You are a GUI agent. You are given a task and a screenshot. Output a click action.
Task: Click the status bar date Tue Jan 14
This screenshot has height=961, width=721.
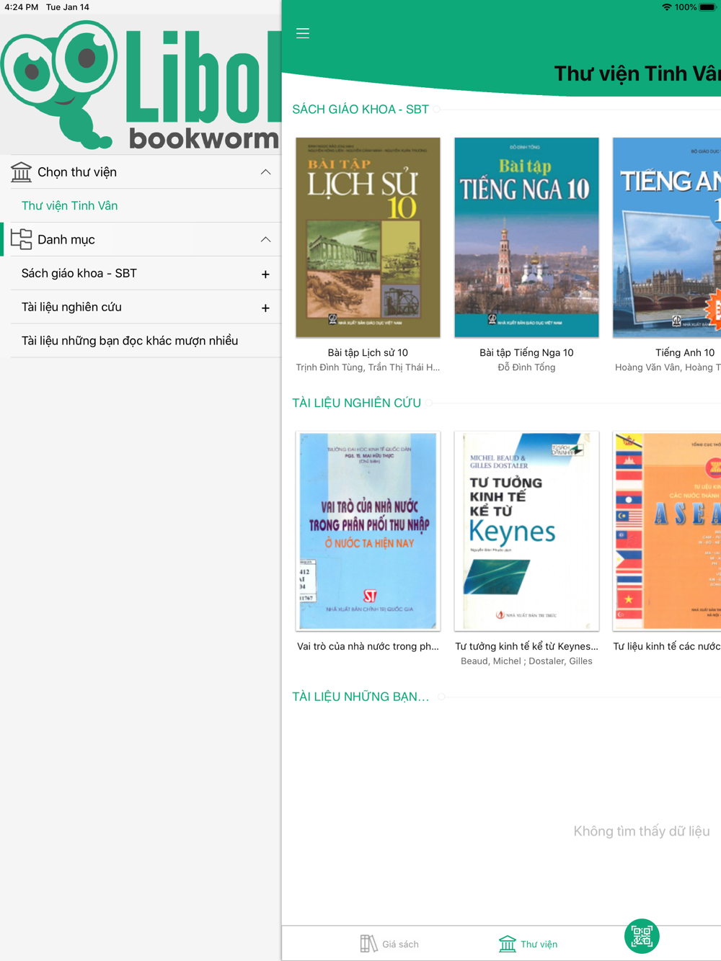(68, 7)
